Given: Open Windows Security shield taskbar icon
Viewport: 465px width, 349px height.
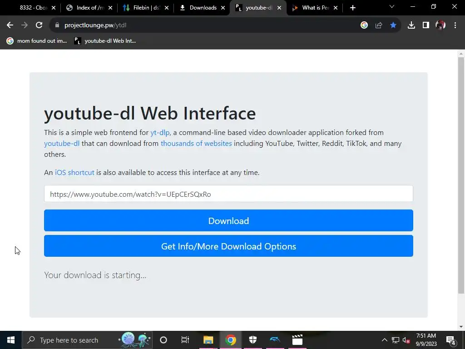Looking at the screenshot, I should click(x=252, y=340).
